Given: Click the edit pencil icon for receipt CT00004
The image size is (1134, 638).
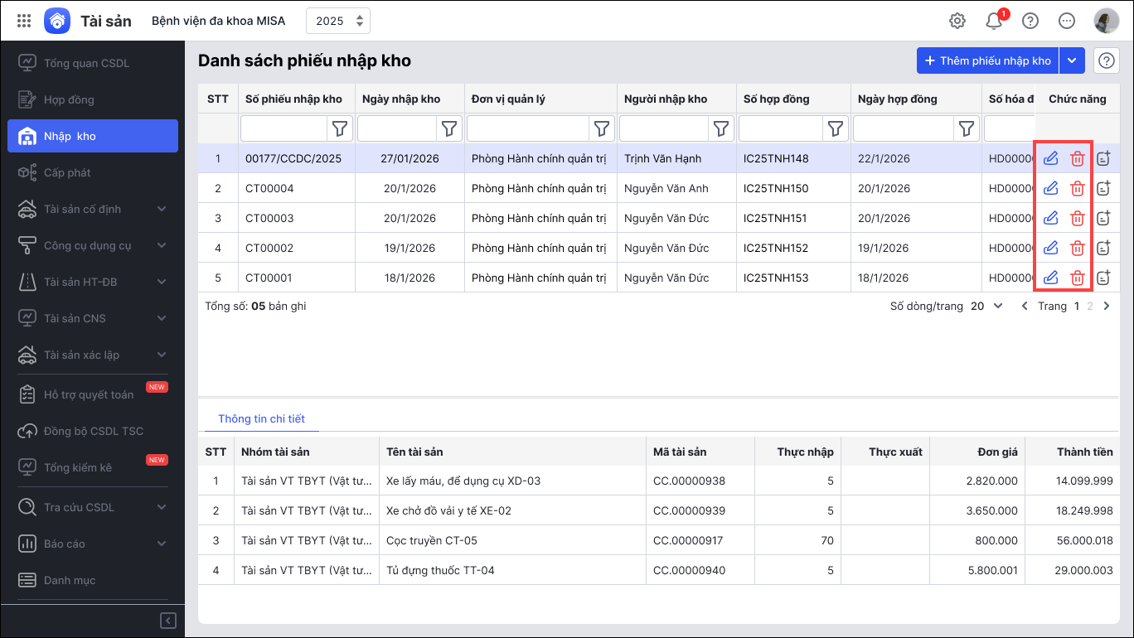Looking at the screenshot, I should pyautogui.click(x=1050, y=188).
